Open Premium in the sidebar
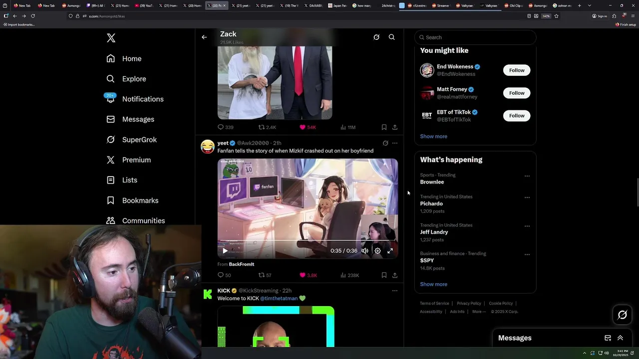This screenshot has width=639, height=359. (x=128, y=160)
